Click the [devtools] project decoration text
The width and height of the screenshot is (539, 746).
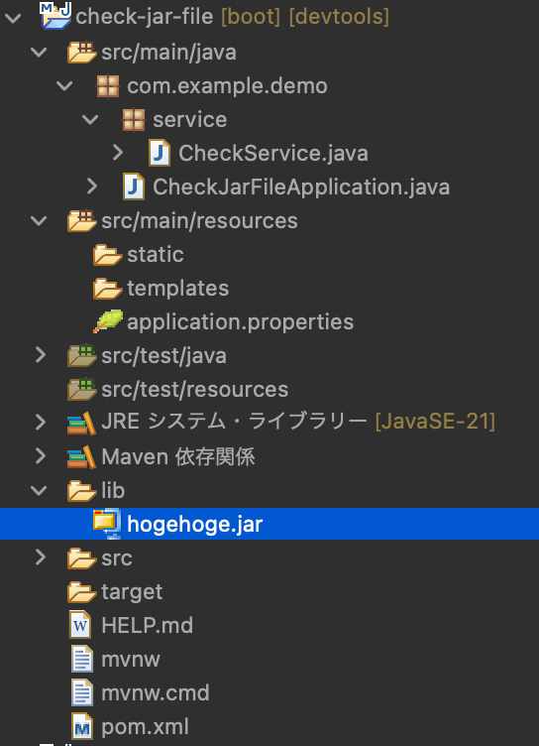pyautogui.click(x=340, y=17)
